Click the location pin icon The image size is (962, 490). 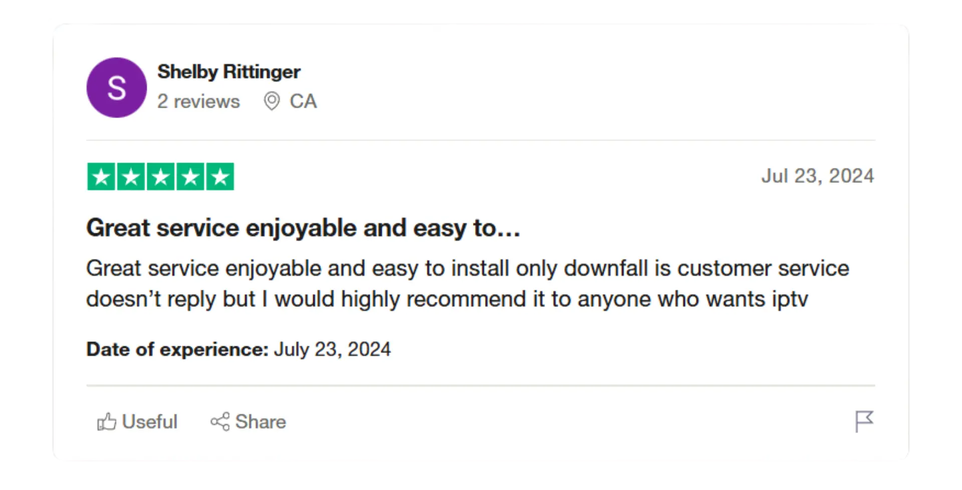[x=272, y=101]
